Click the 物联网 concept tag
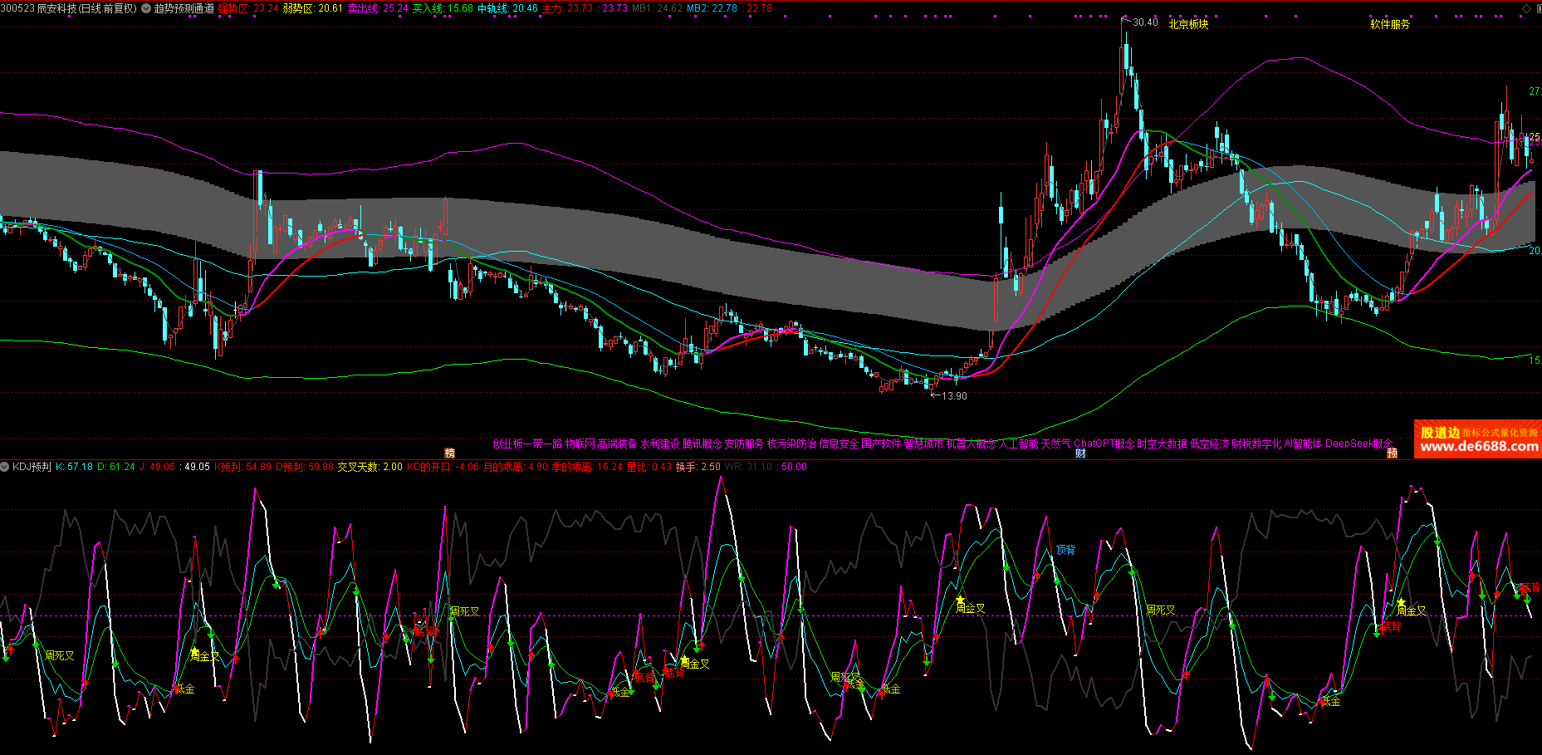Screen dimensions: 1542x755 pos(580,444)
